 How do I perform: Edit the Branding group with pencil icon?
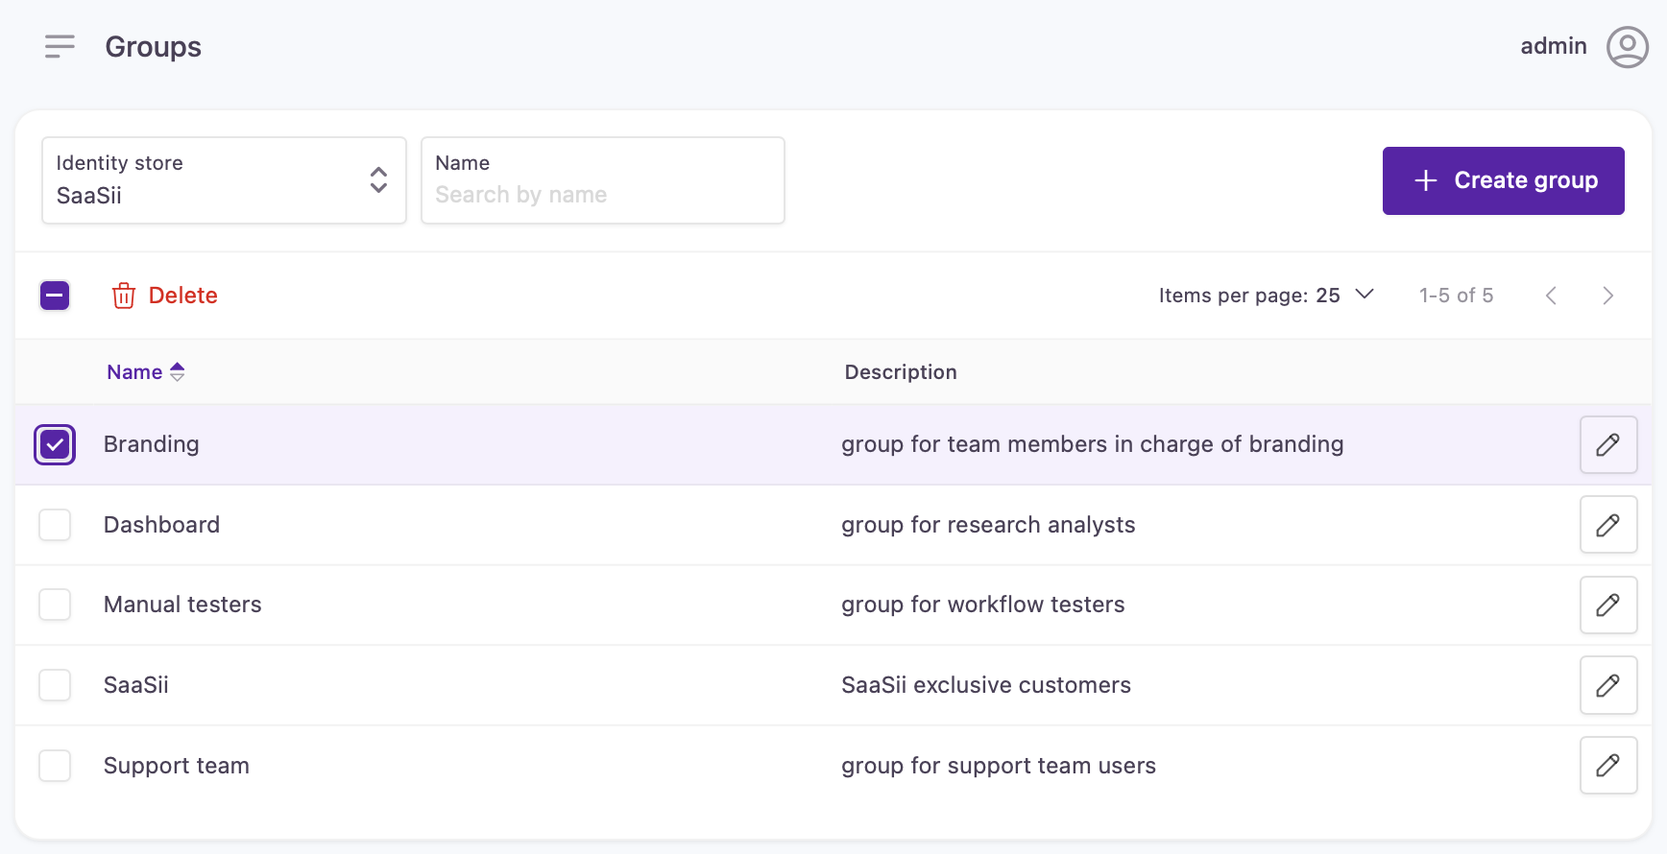click(1608, 444)
